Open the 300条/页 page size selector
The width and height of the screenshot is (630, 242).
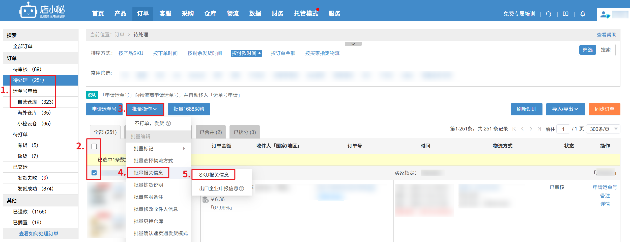pos(603,129)
